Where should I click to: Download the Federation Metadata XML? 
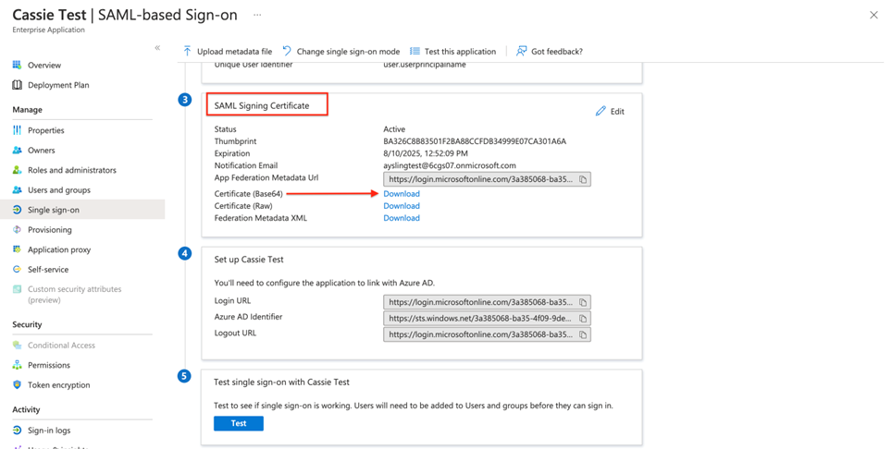(x=402, y=218)
